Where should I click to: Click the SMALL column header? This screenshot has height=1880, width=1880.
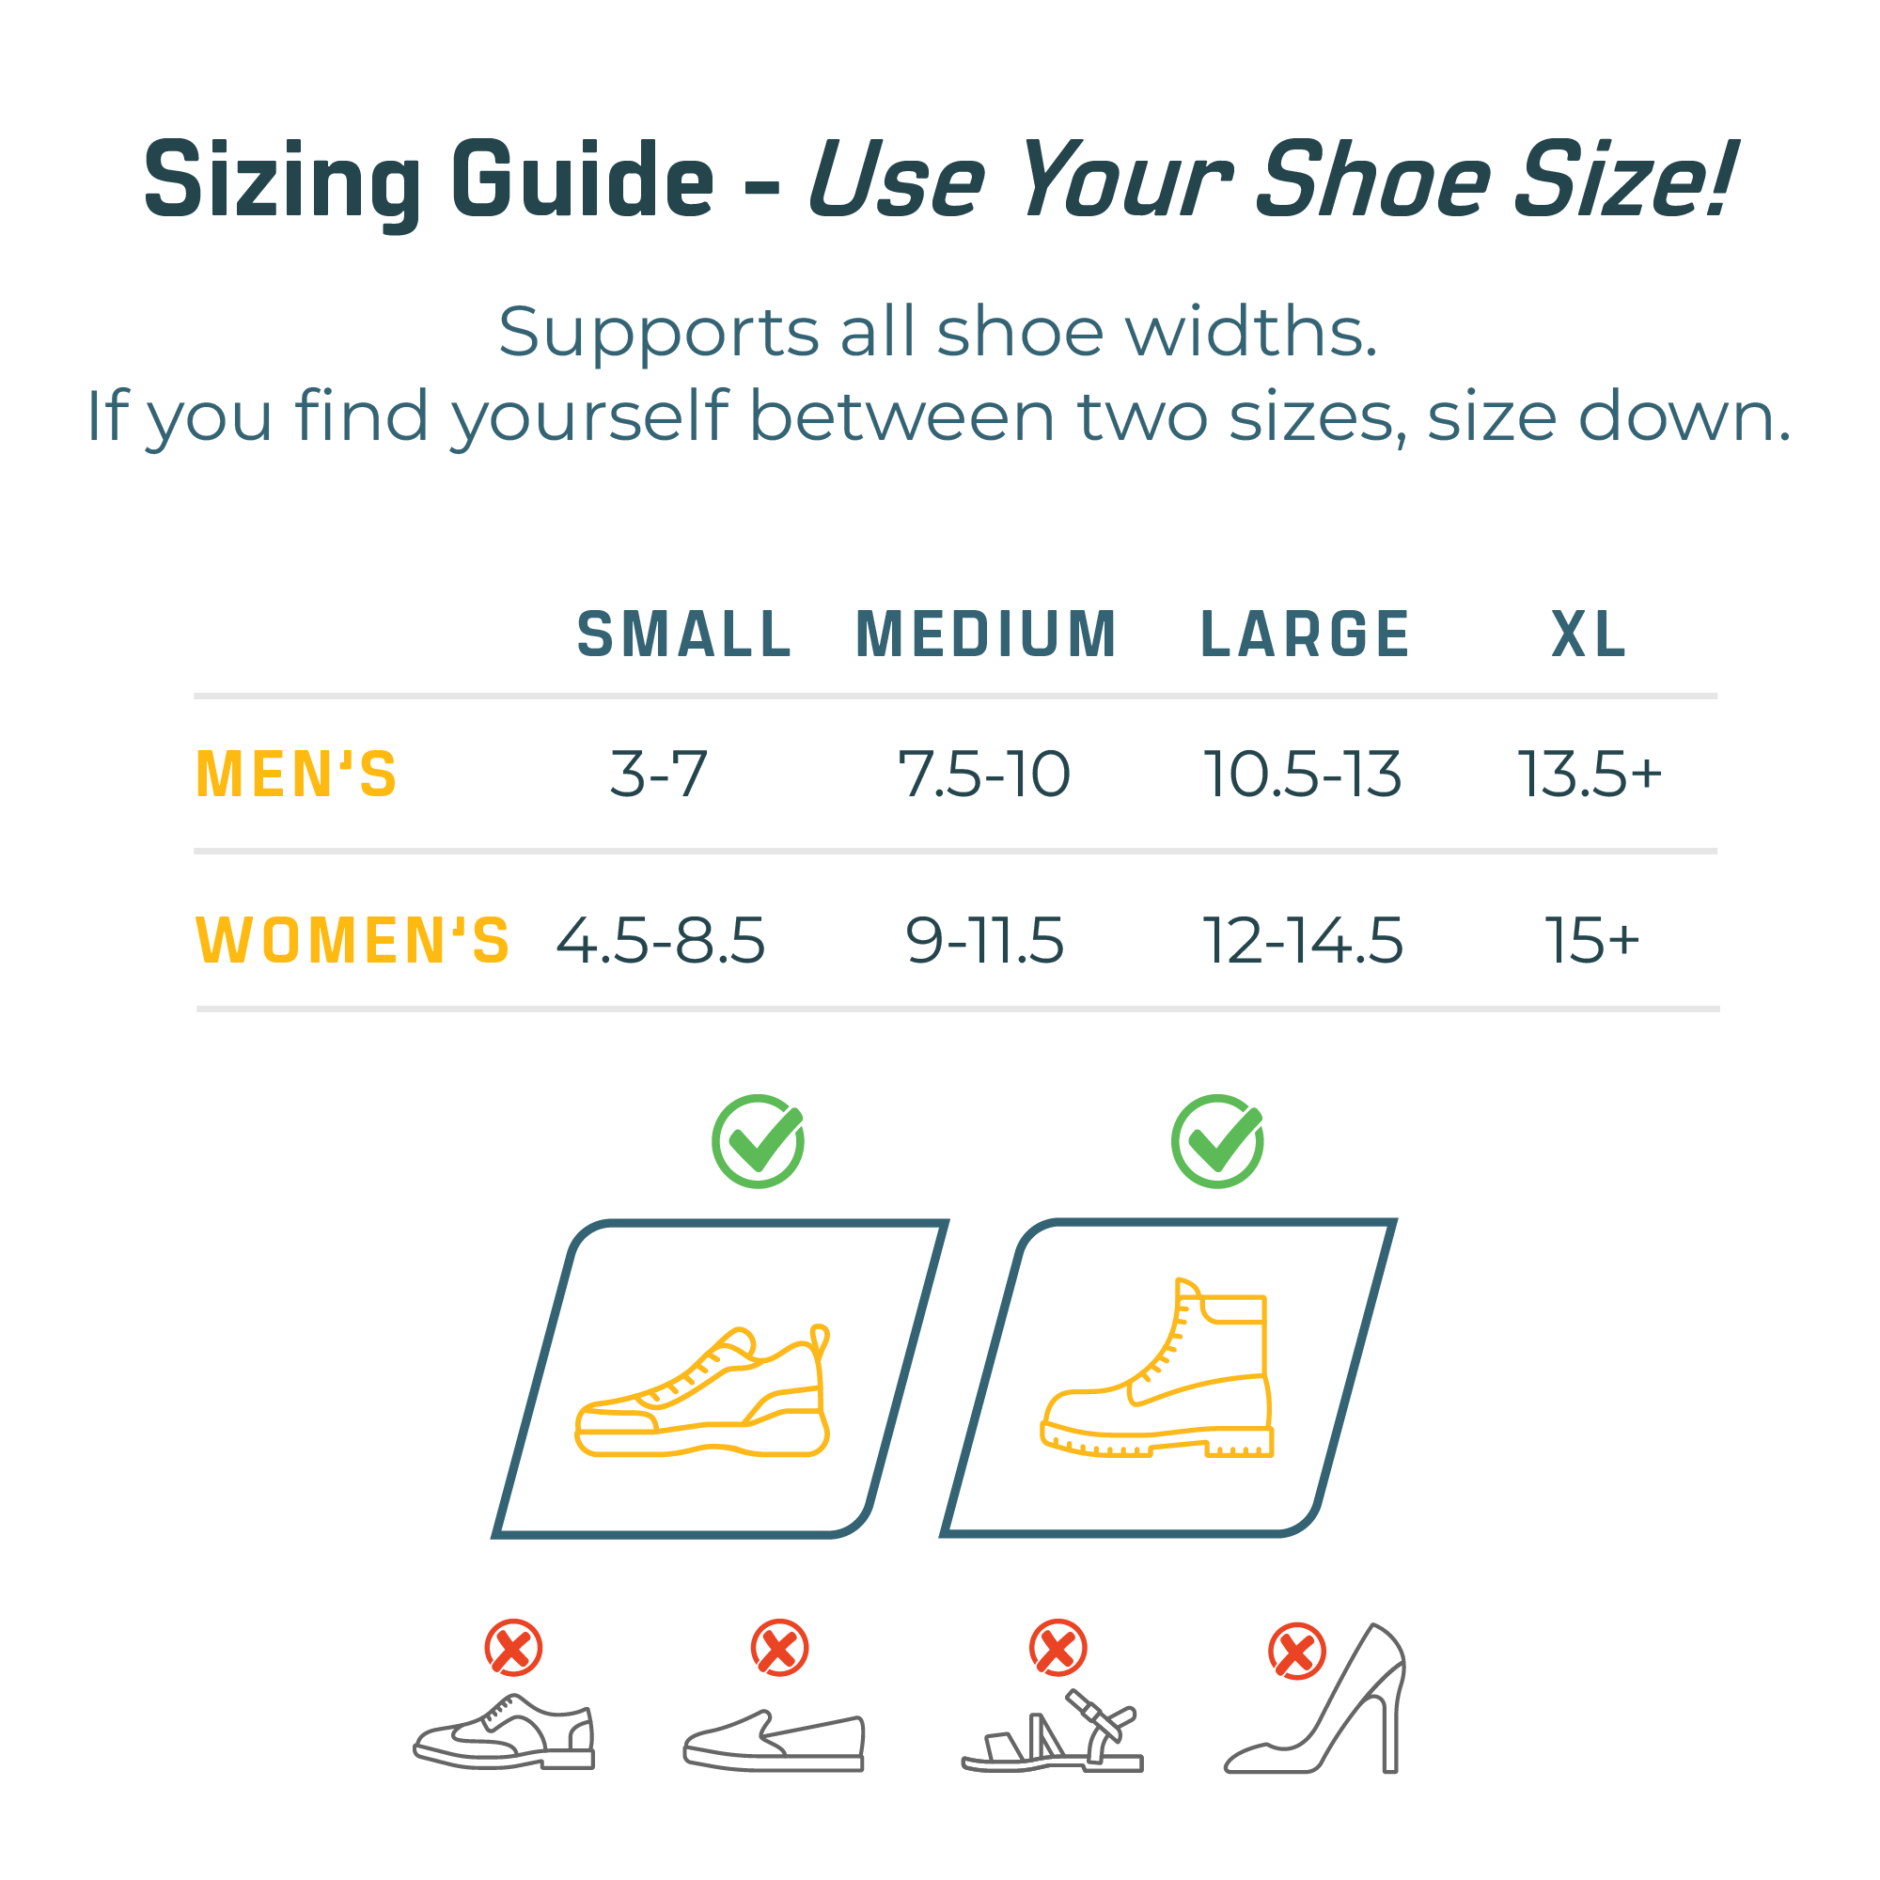(684, 635)
